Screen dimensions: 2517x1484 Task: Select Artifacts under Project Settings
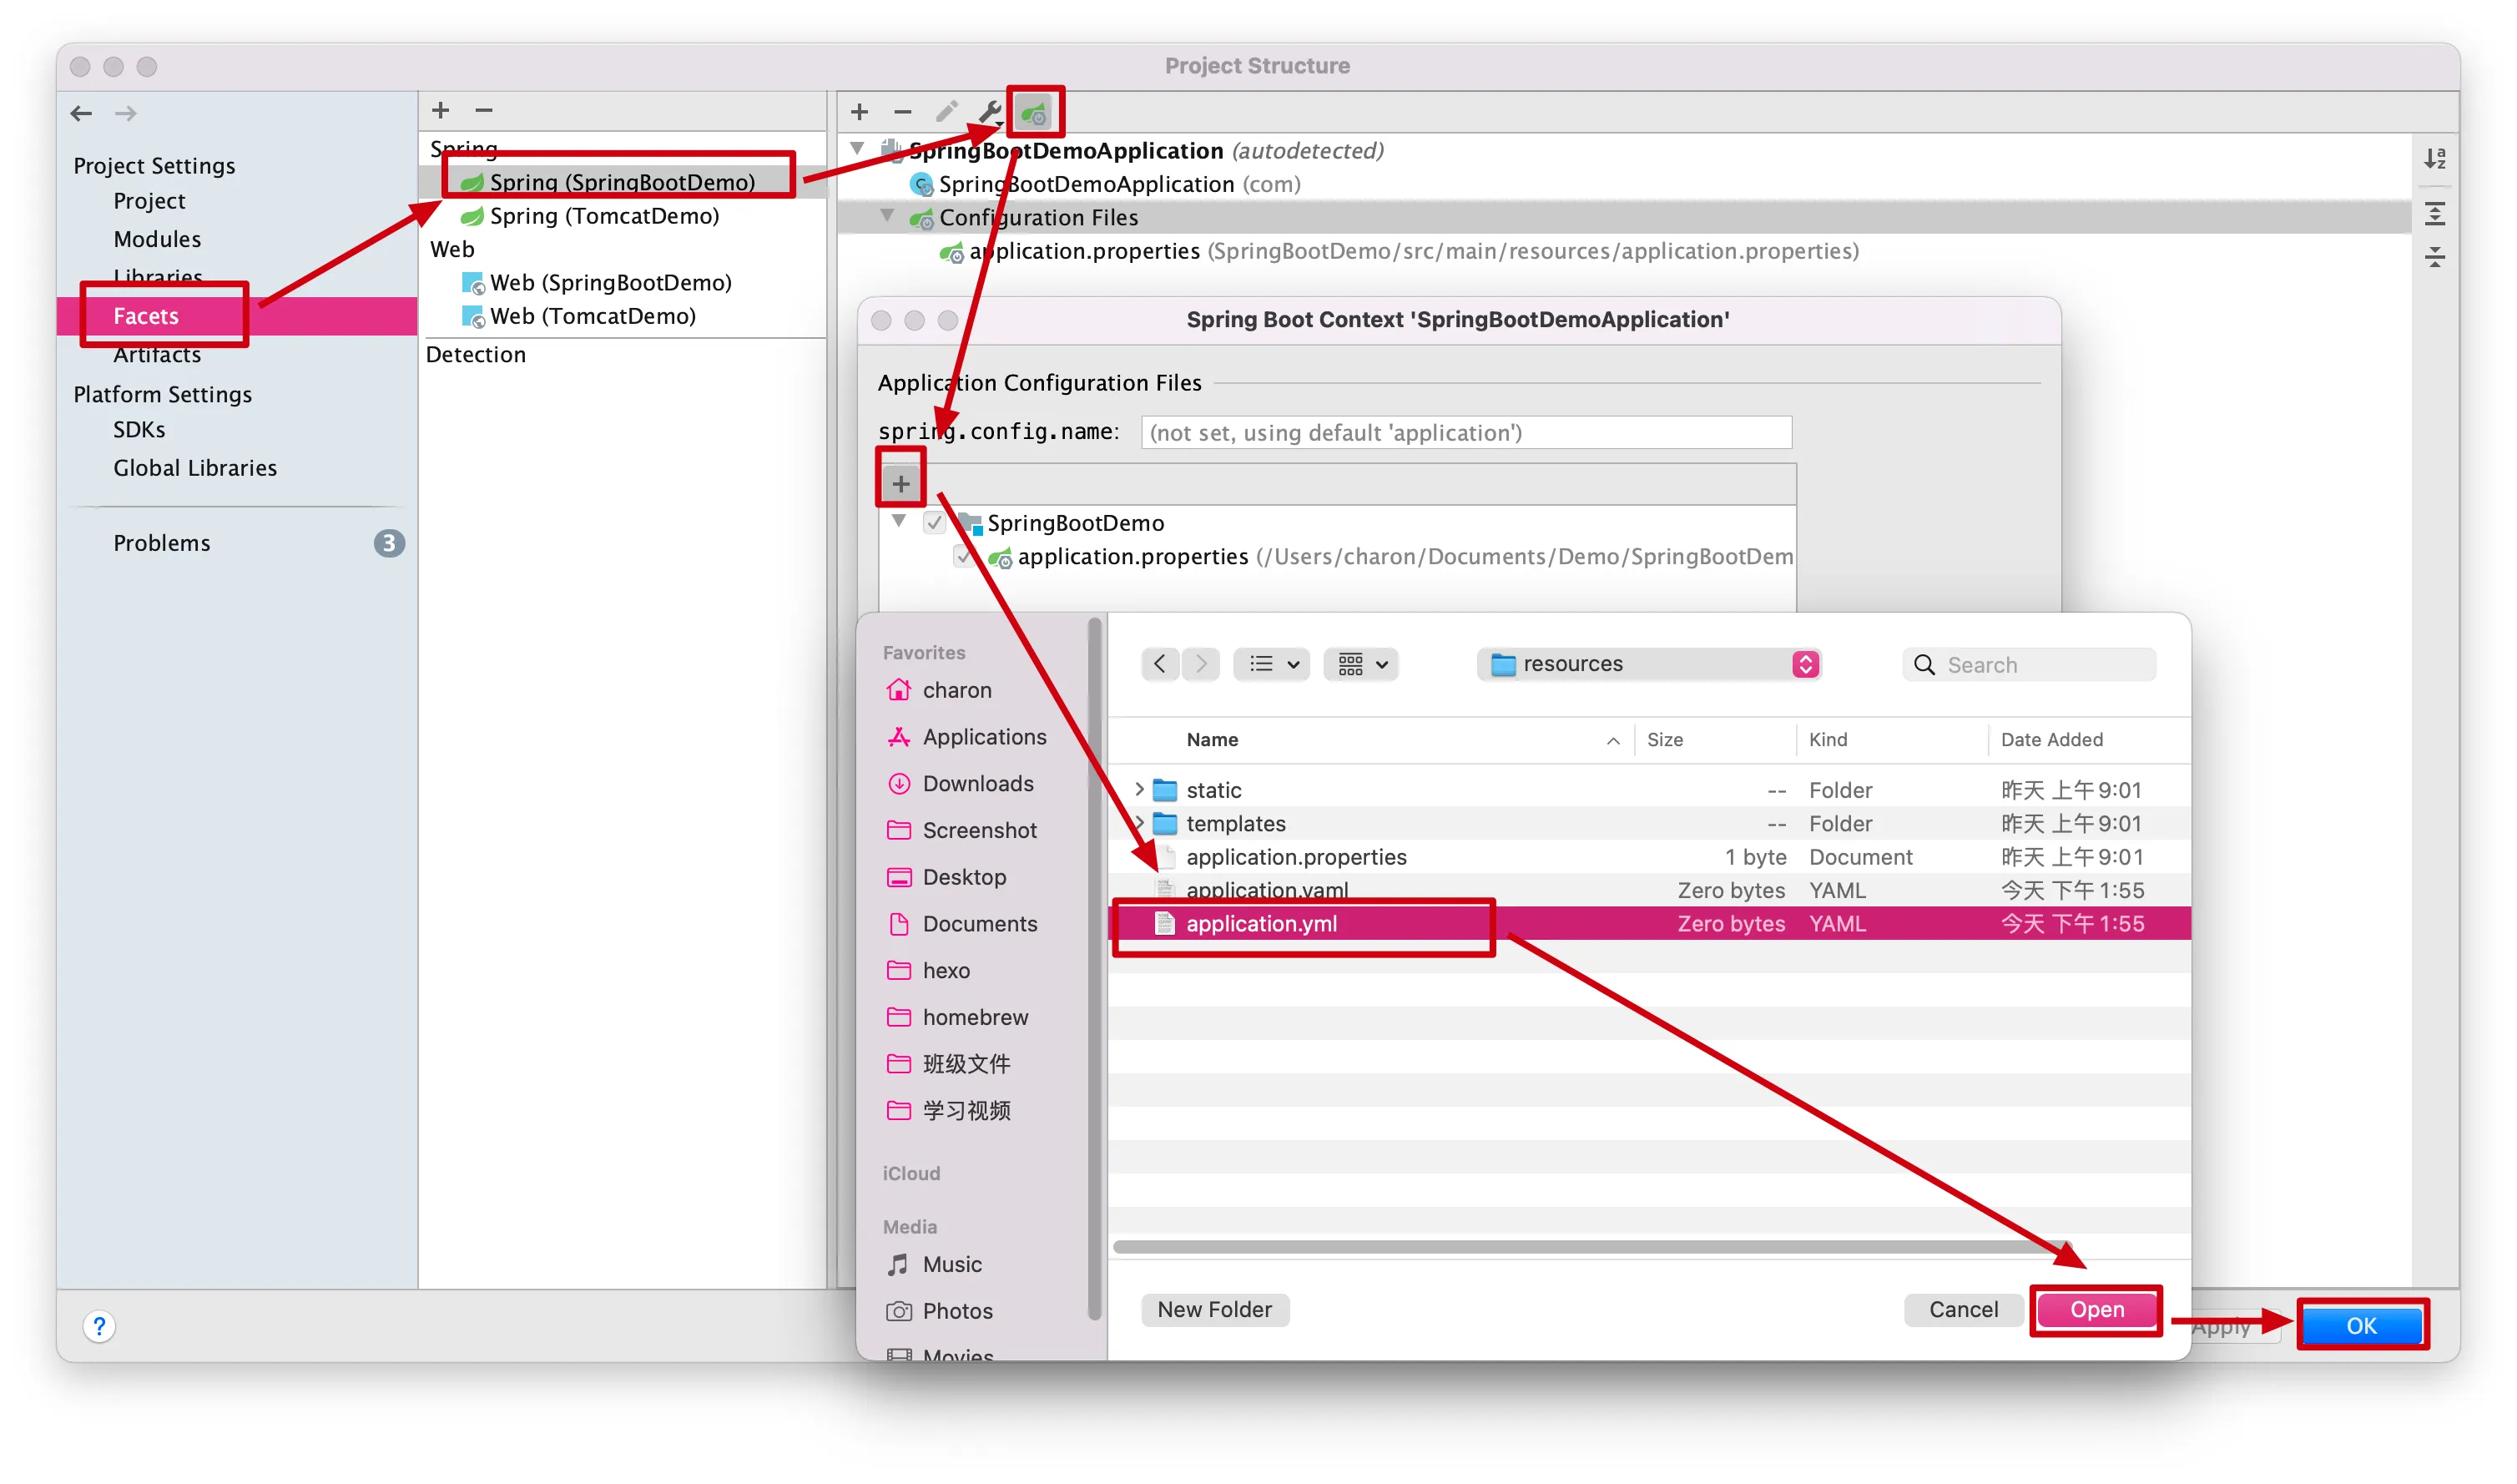157,355
